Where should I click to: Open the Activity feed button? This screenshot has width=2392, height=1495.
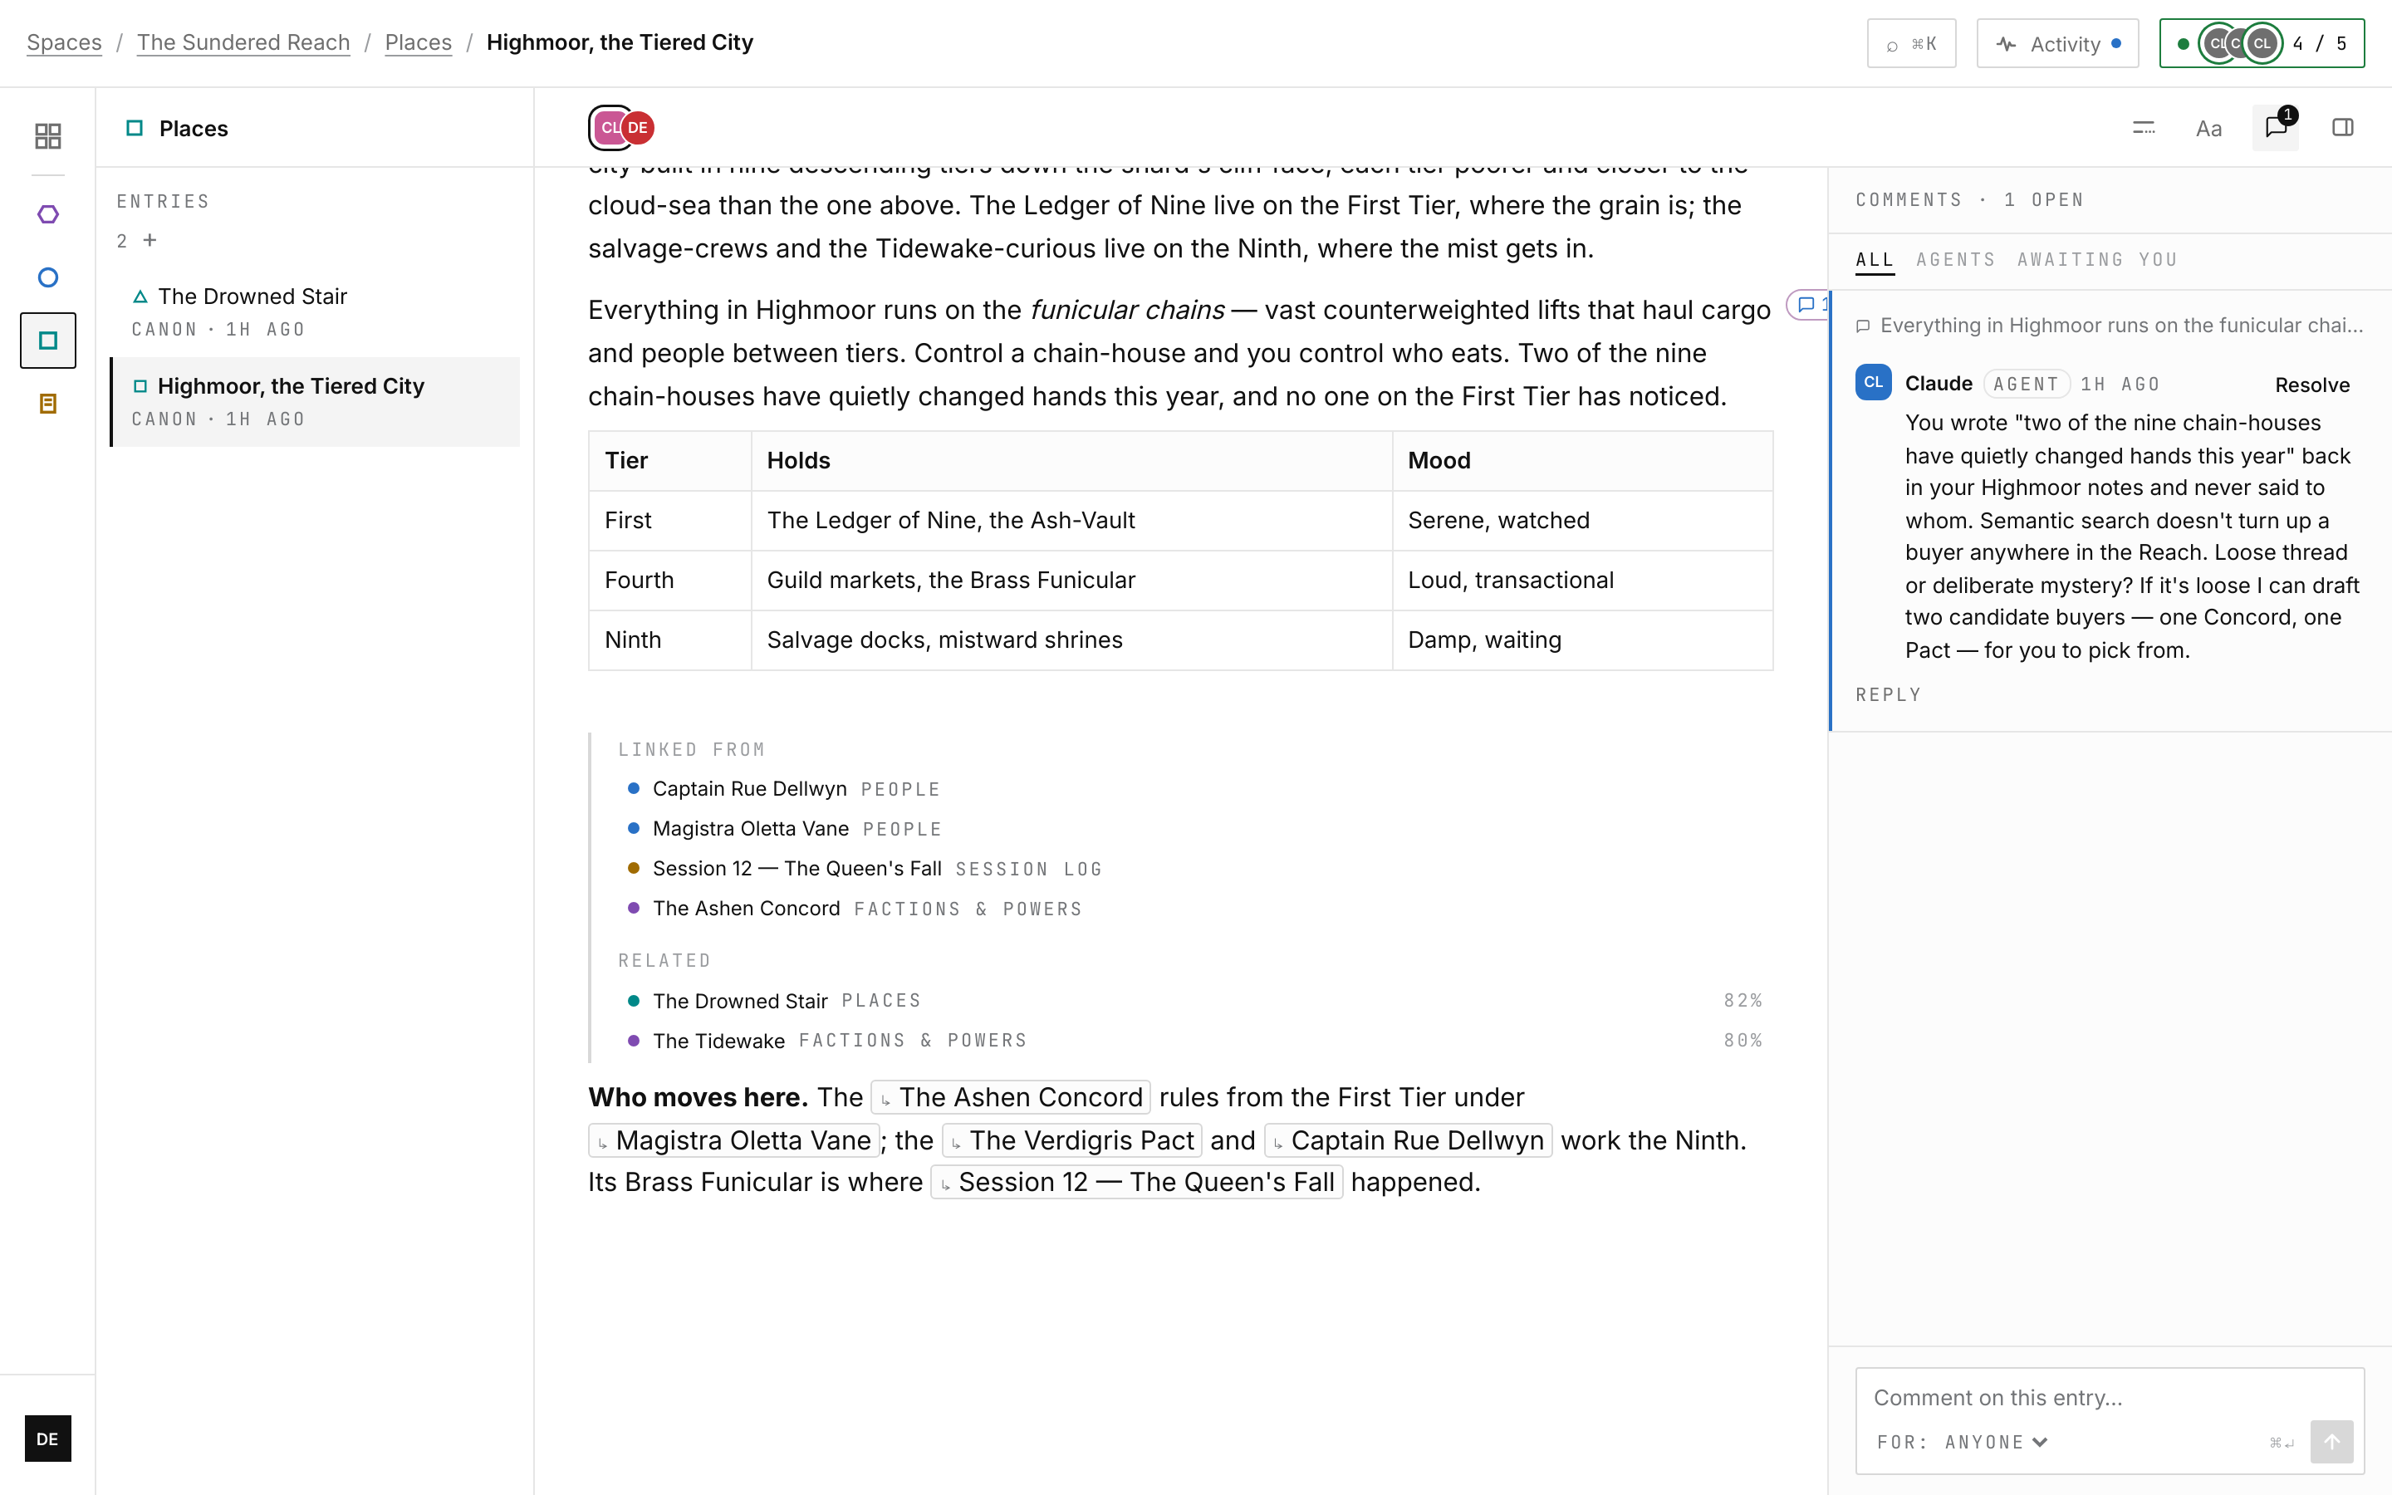tap(2057, 43)
